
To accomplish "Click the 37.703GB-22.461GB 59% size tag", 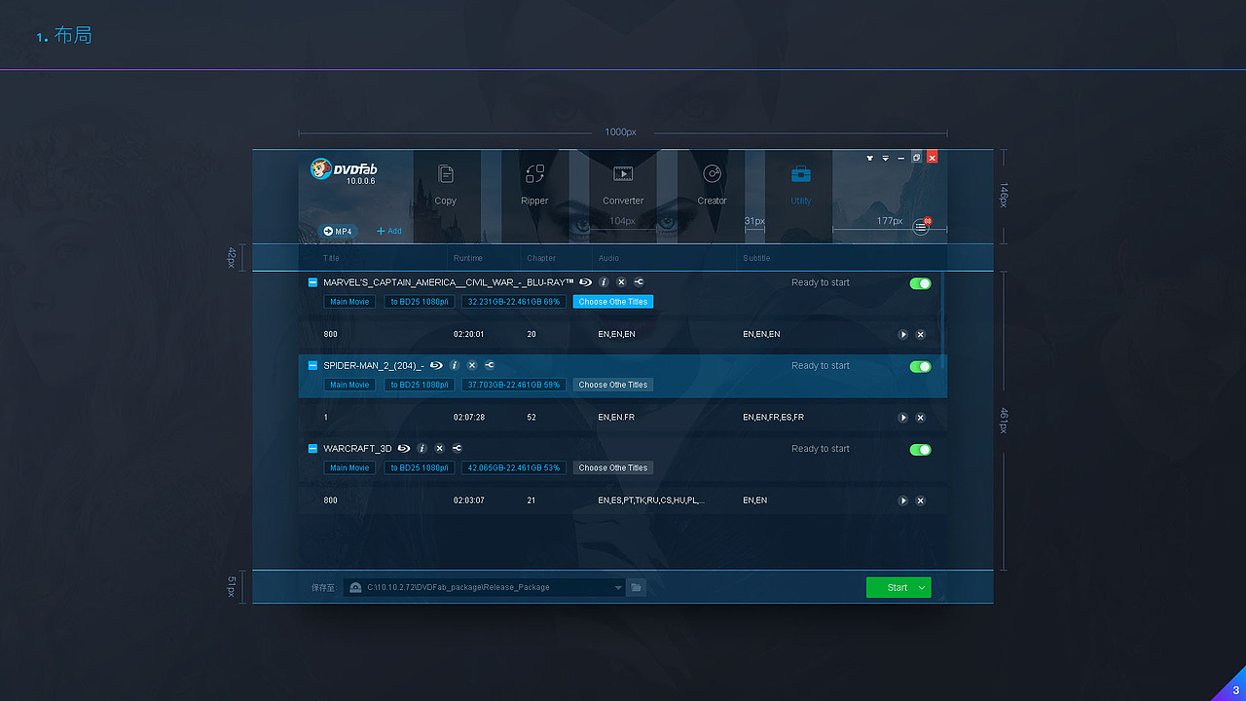I will (514, 385).
